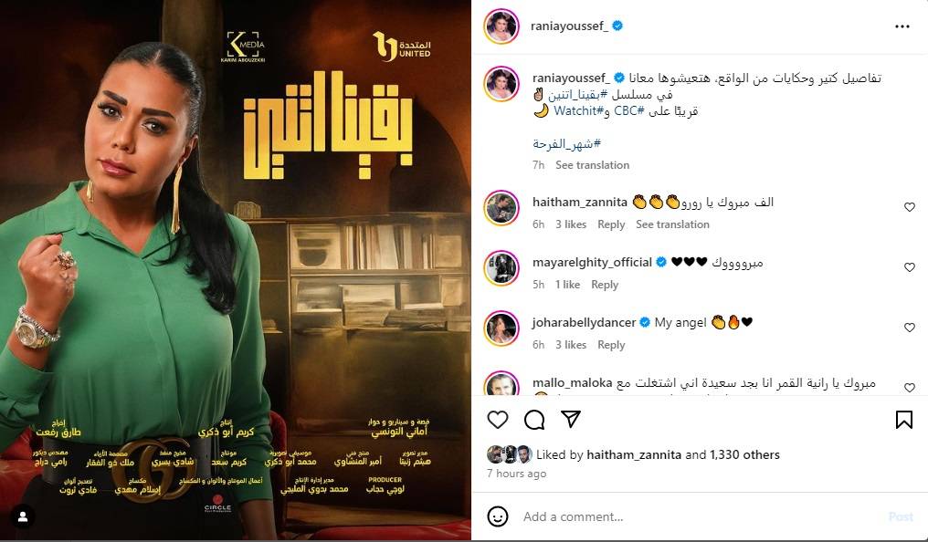Show tagged people icon on poster

tap(23, 516)
